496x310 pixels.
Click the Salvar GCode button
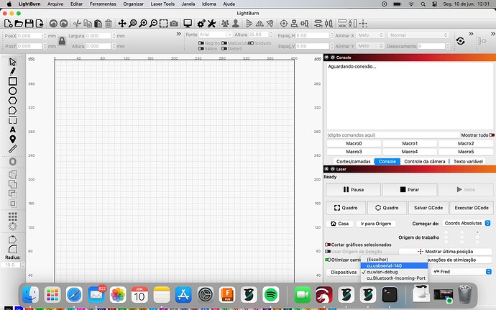(x=428, y=208)
